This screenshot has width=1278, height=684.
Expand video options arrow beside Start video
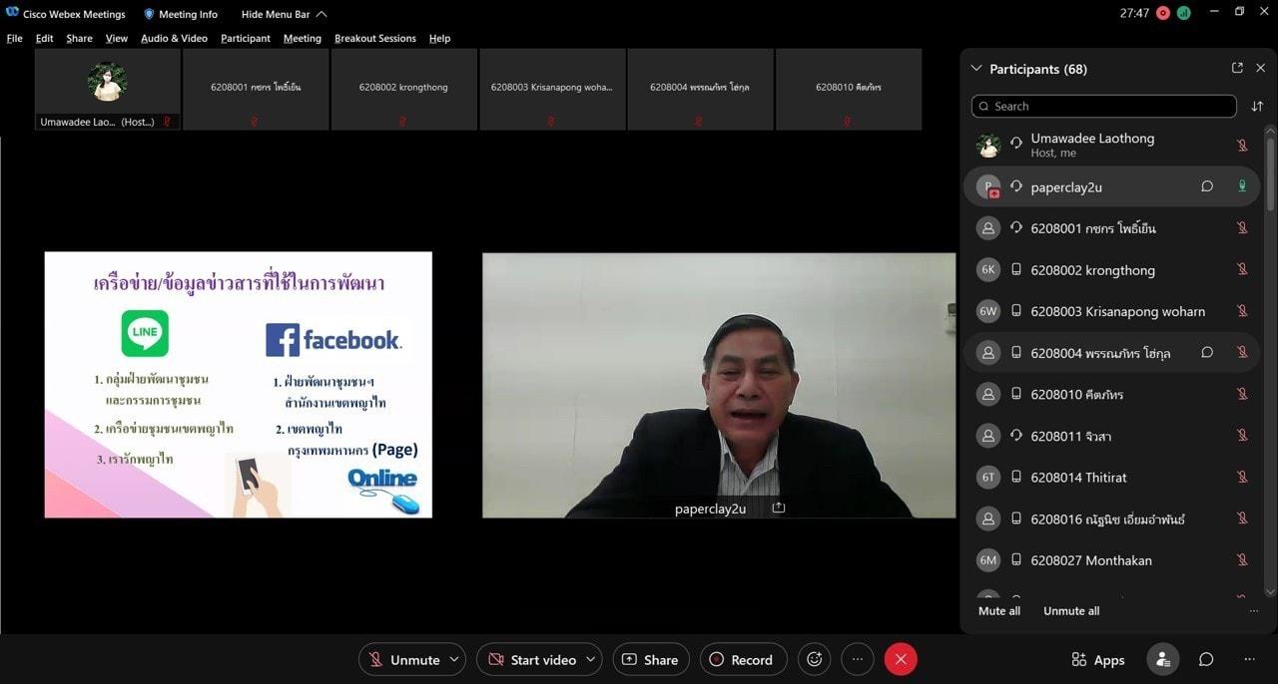pyautogui.click(x=591, y=659)
